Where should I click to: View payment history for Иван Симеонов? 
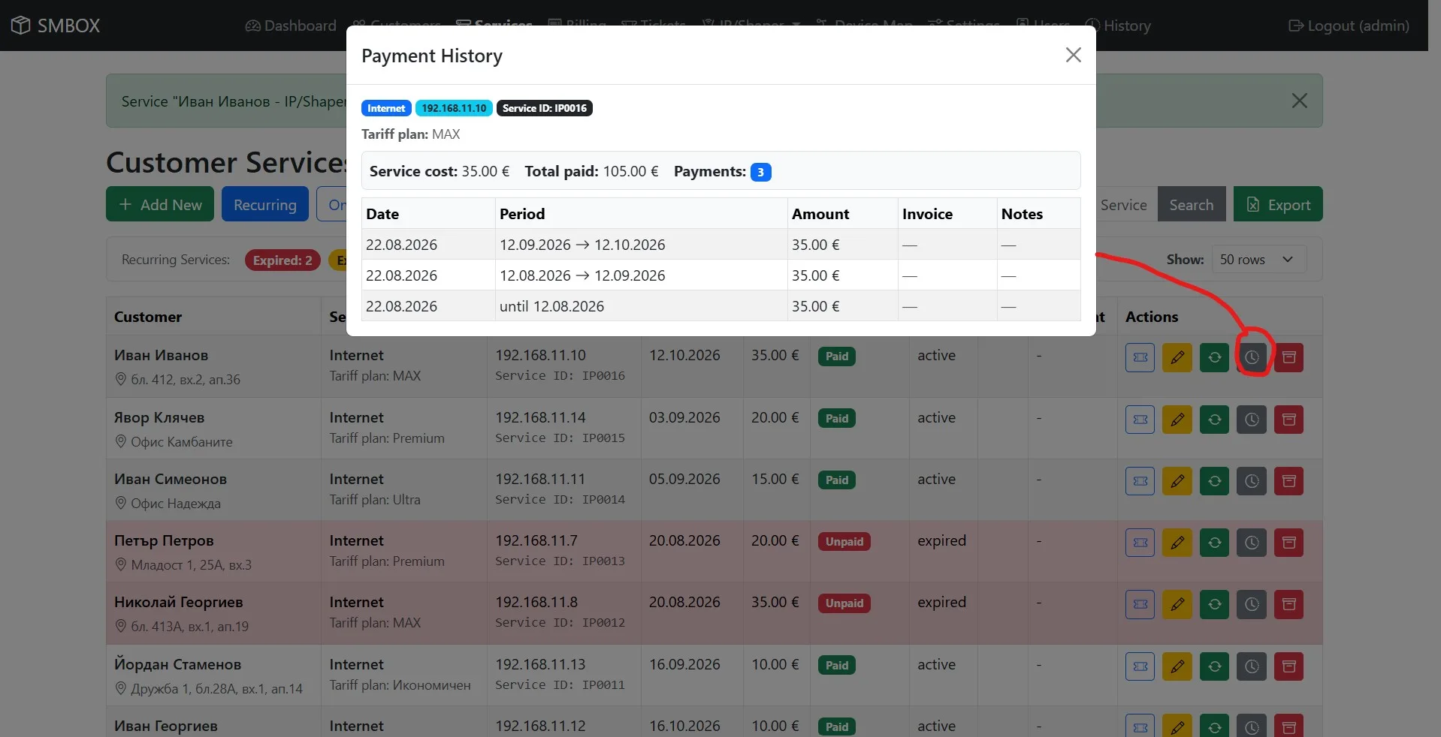point(1252,481)
